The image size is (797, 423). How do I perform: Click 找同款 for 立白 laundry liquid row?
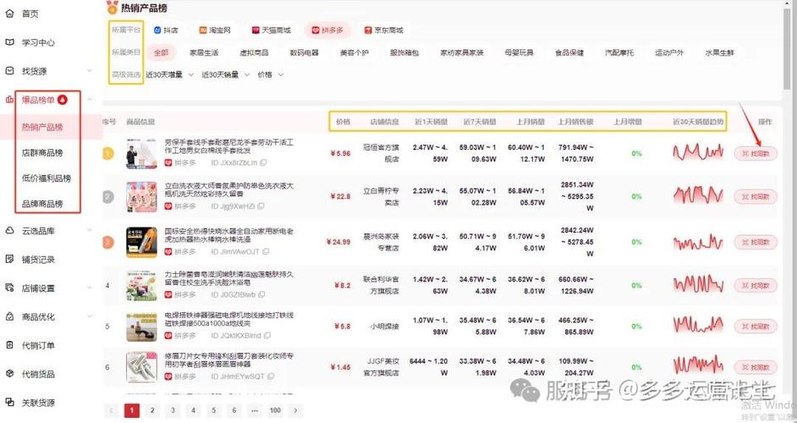click(756, 196)
